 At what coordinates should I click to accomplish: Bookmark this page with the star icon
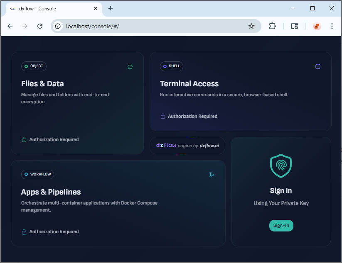pyautogui.click(x=251, y=26)
